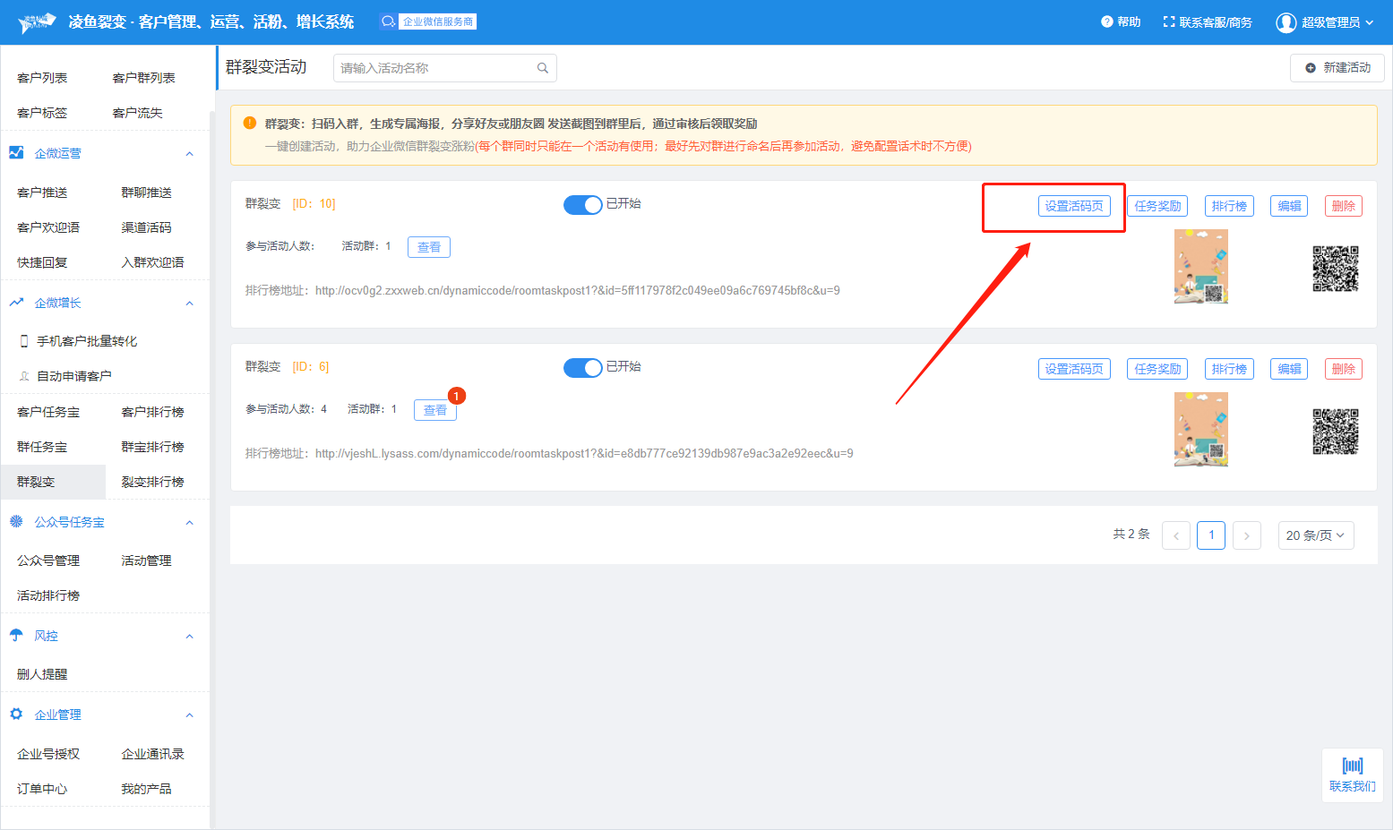The width and height of the screenshot is (1393, 830).
Task: Click the contact customer service icon
Action: (x=1168, y=21)
